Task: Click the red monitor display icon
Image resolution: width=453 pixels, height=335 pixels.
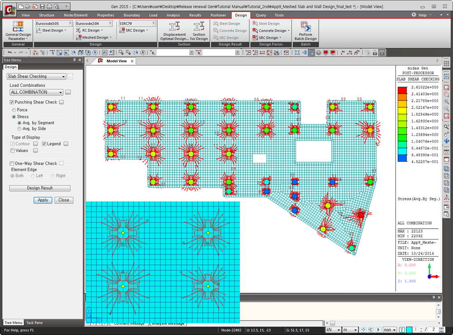Action: [325, 53]
